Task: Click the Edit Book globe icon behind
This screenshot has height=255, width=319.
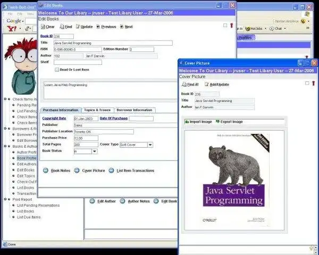Action: 156,201
